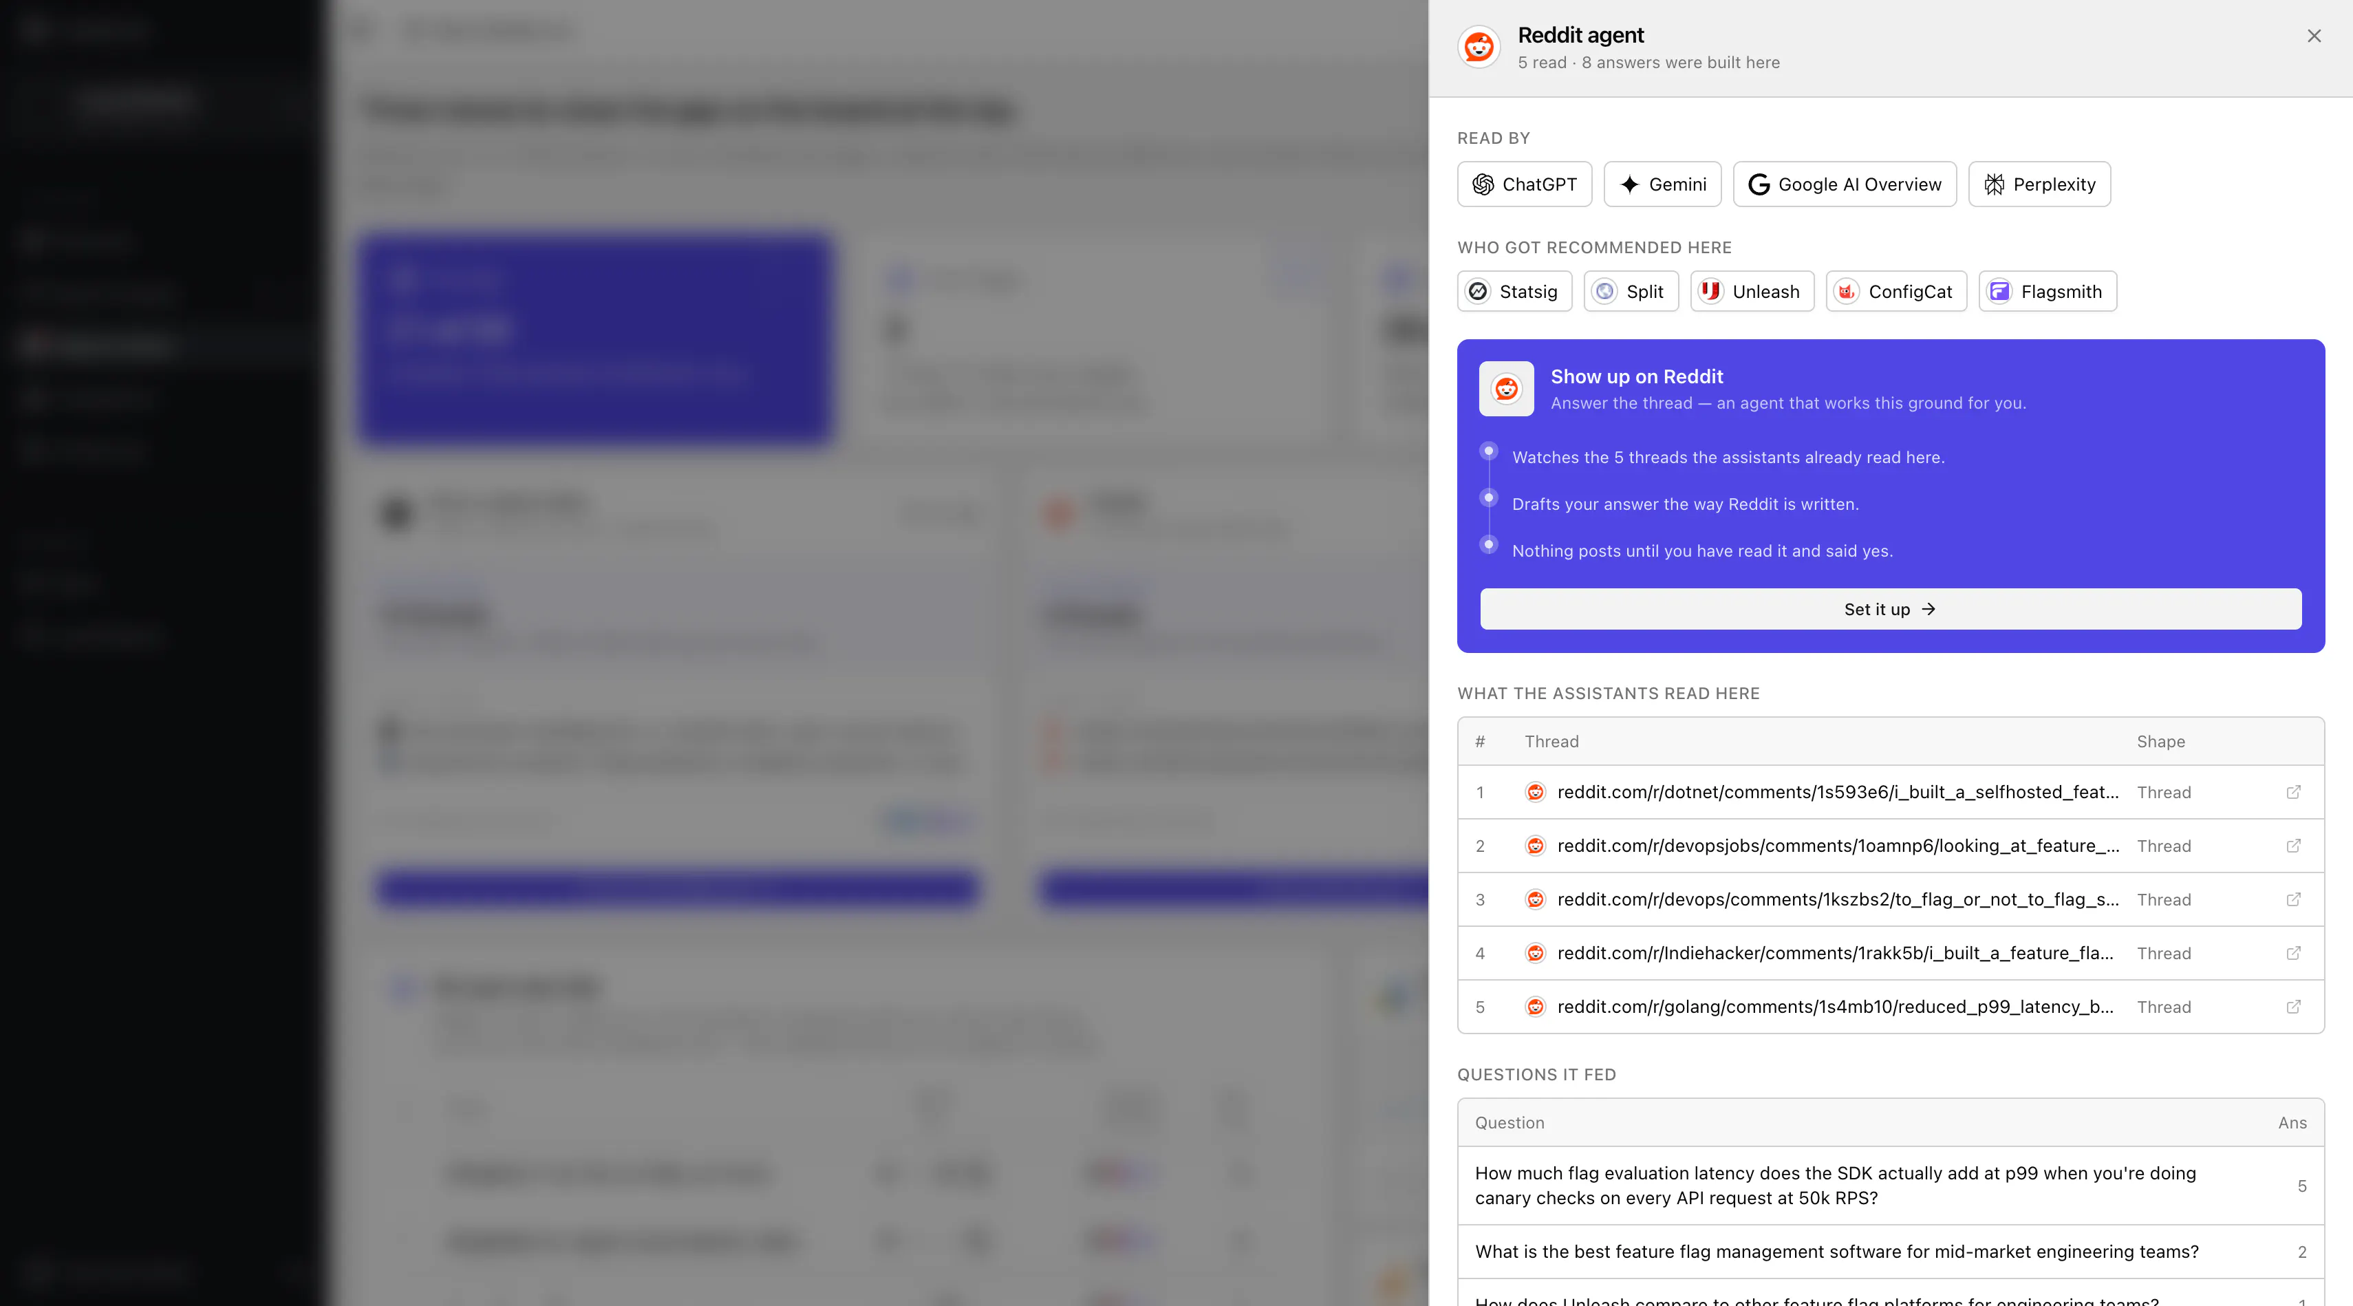Viewport: 2353px width, 1306px height.
Task: Click the Shape column header
Action: coord(2160,742)
